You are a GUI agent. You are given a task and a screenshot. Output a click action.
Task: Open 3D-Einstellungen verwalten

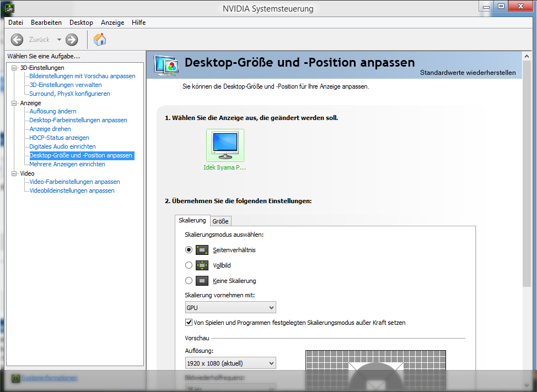point(66,85)
